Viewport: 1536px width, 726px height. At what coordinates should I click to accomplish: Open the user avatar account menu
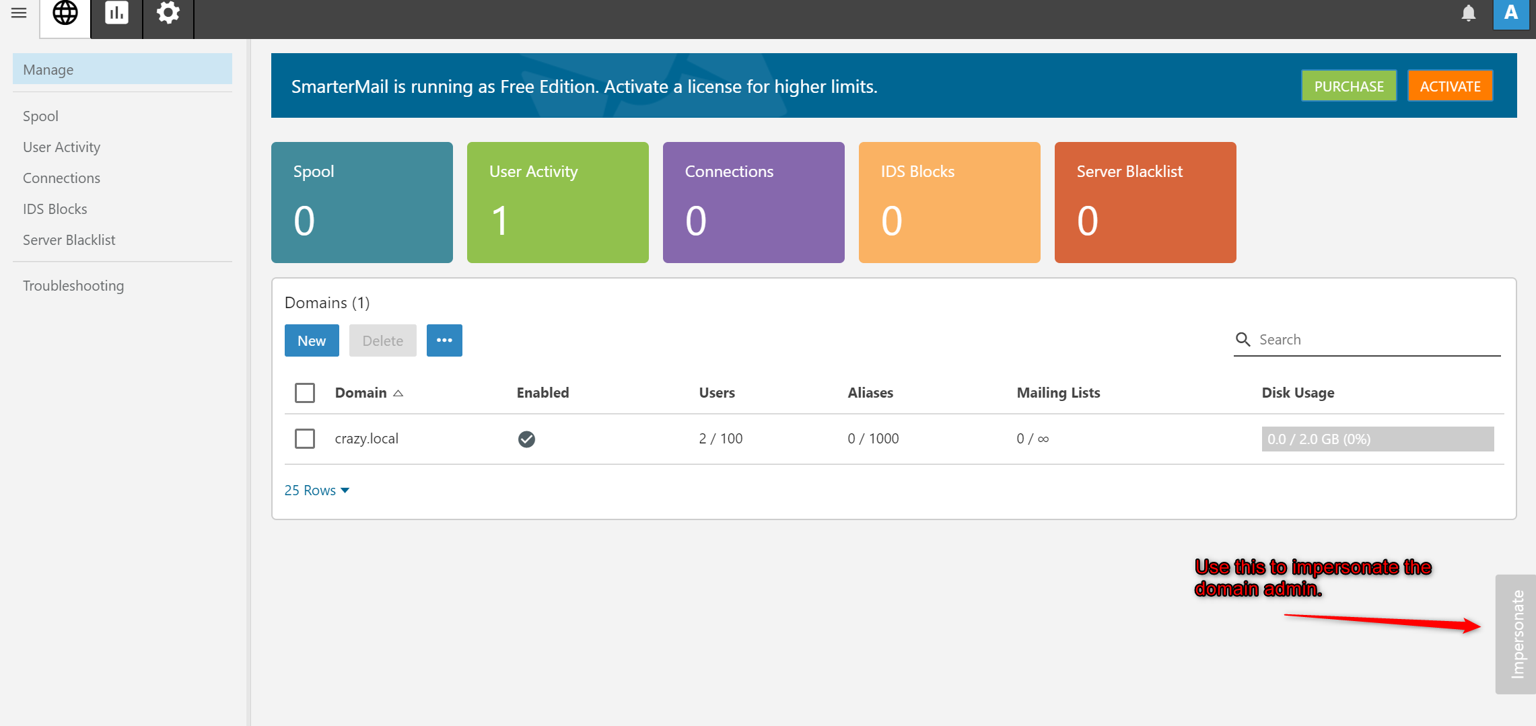click(1510, 13)
